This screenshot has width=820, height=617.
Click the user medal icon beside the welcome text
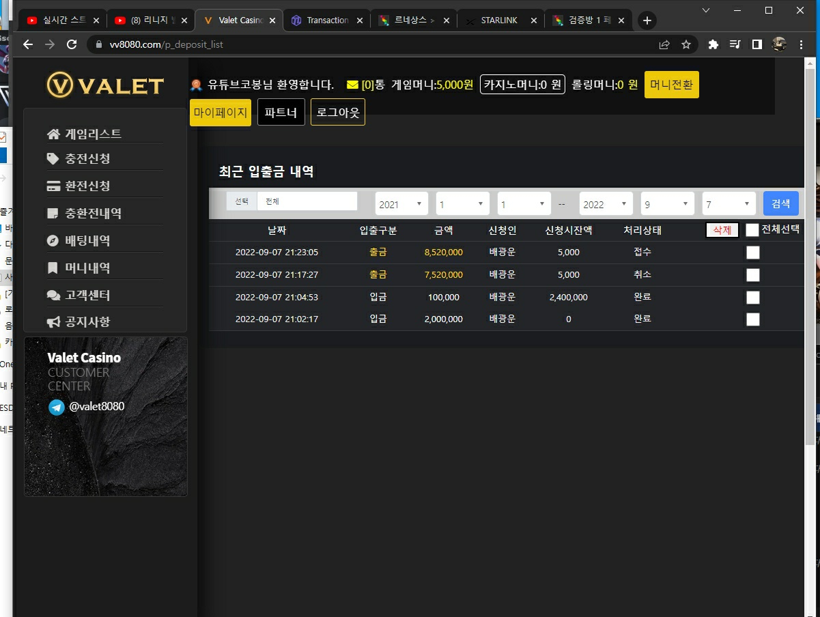pos(196,85)
